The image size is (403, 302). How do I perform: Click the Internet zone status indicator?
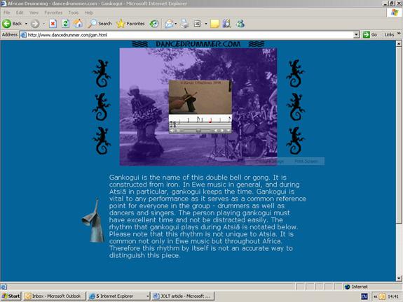357,287
